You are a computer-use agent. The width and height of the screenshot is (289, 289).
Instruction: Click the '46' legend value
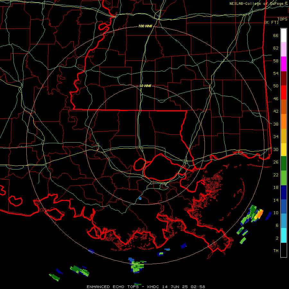coord(276,99)
